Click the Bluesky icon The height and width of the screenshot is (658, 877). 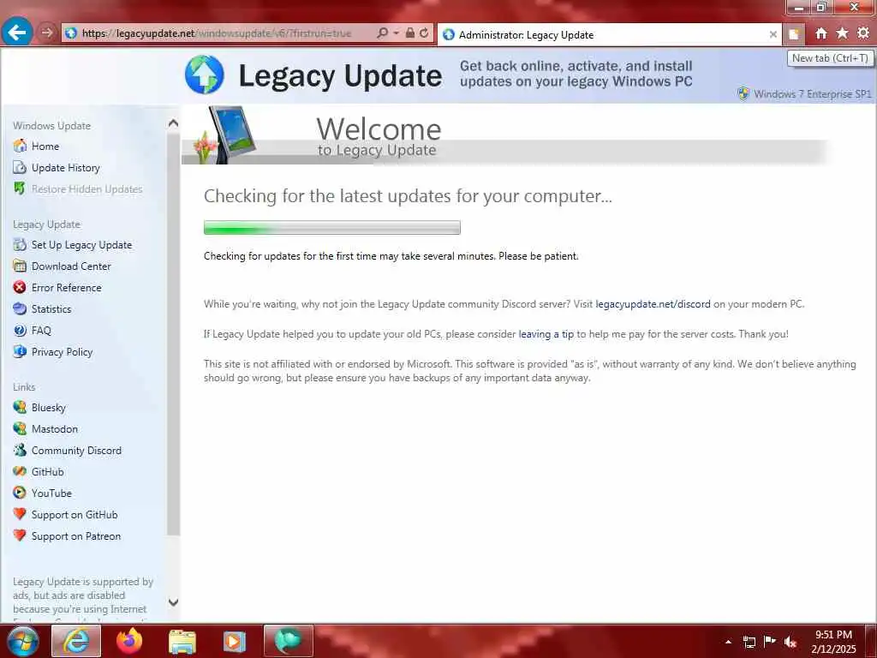(x=20, y=407)
